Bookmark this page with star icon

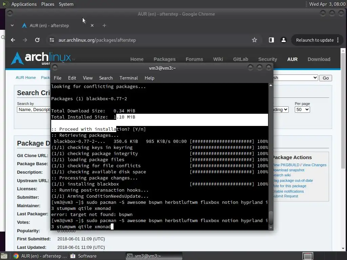coord(254,40)
